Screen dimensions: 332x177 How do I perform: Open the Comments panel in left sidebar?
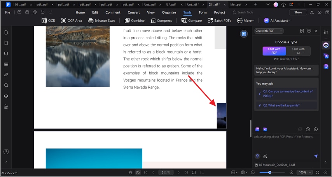click(6, 53)
